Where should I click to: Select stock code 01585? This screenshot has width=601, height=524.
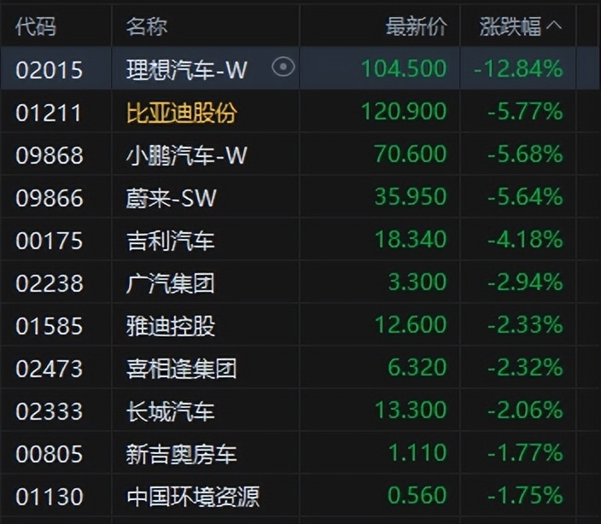pos(49,326)
